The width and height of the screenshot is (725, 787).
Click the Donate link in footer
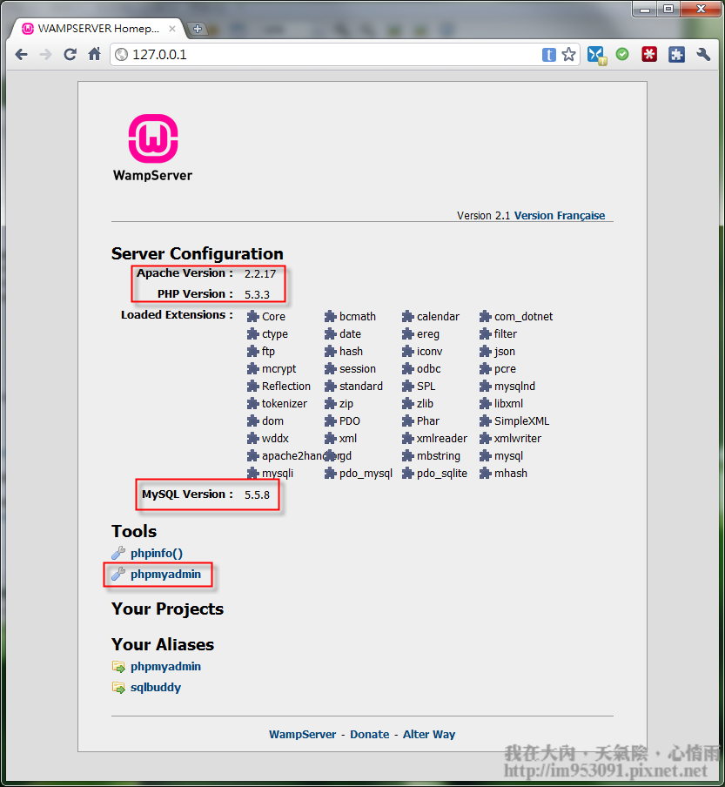pyautogui.click(x=369, y=735)
